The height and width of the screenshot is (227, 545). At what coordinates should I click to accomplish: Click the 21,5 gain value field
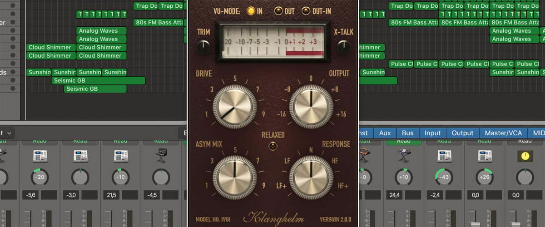click(x=112, y=195)
